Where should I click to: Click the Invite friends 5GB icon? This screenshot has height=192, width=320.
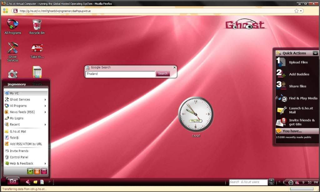[281, 122]
